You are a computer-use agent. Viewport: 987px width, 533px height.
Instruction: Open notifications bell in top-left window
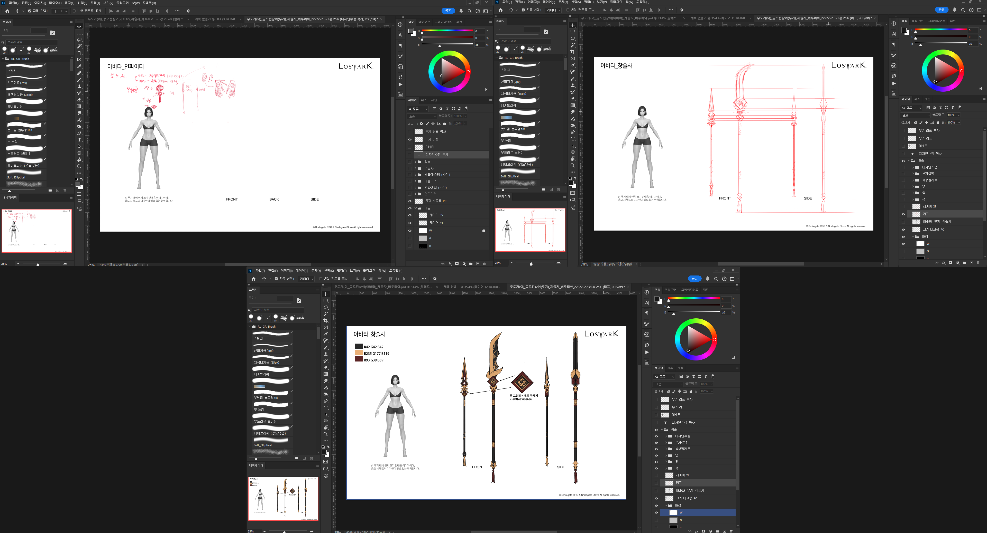(x=461, y=11)
